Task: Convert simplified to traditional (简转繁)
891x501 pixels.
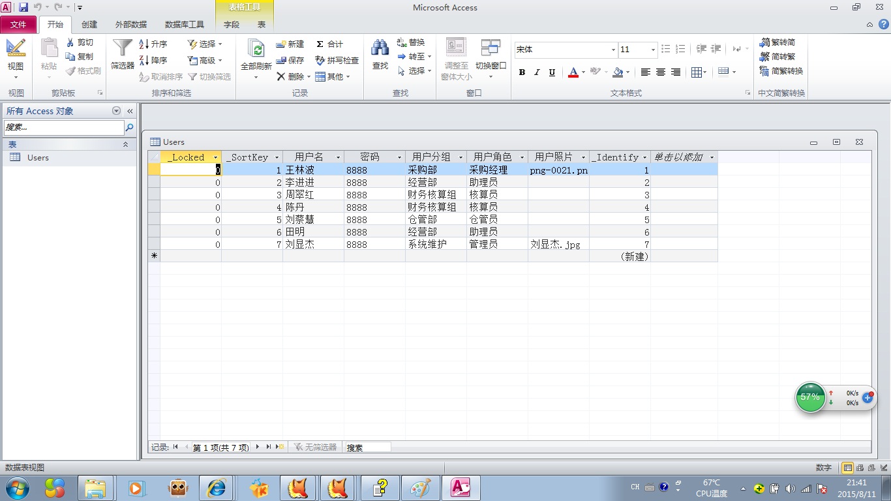Action: coord(778,57)
